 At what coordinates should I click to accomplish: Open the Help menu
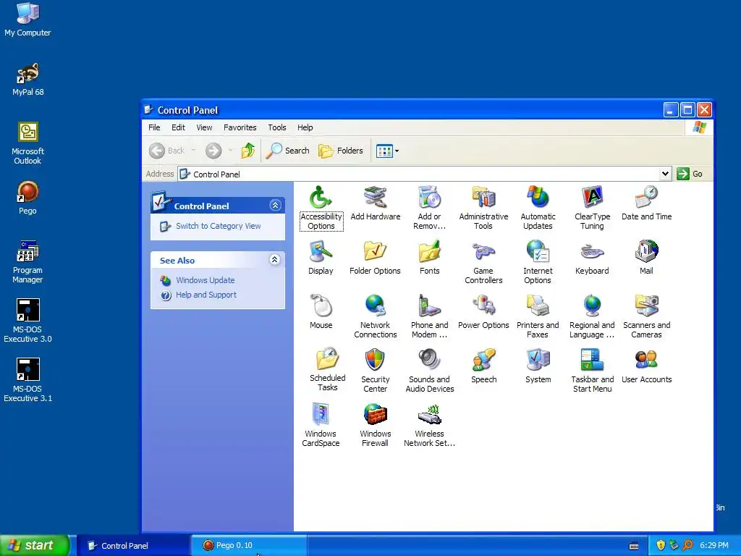tap(305, 127)
